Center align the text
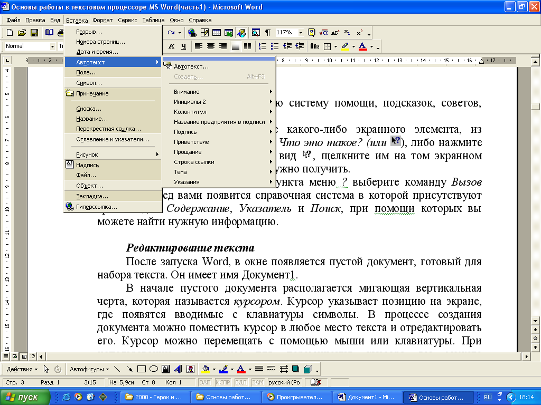541x405 pixels. [x=210, y=46]
